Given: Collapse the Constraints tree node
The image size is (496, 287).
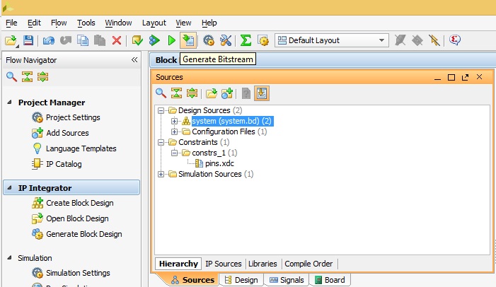Looking at the screenshot, I should [161, 142].
